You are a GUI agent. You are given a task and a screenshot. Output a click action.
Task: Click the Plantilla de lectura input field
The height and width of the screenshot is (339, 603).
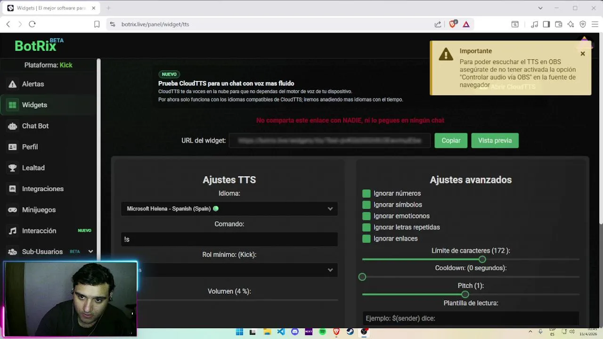(471, 318)
